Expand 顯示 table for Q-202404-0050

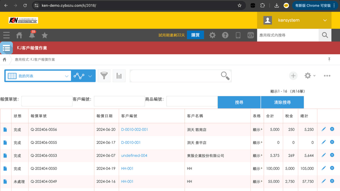(258, 169)
